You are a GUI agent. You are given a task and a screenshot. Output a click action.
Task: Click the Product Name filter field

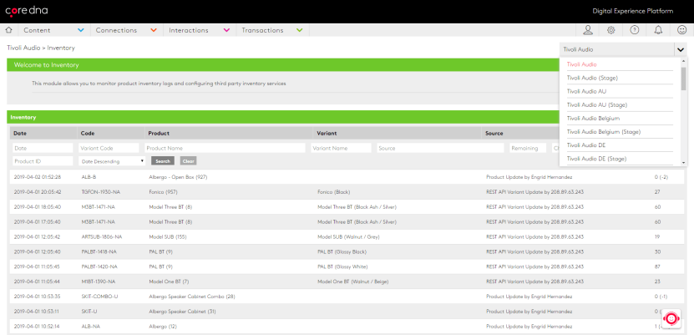(x=225, y=148)
